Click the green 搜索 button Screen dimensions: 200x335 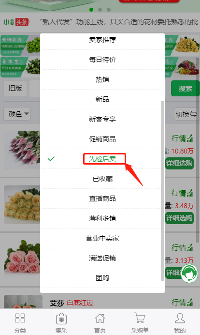(185, 89)
